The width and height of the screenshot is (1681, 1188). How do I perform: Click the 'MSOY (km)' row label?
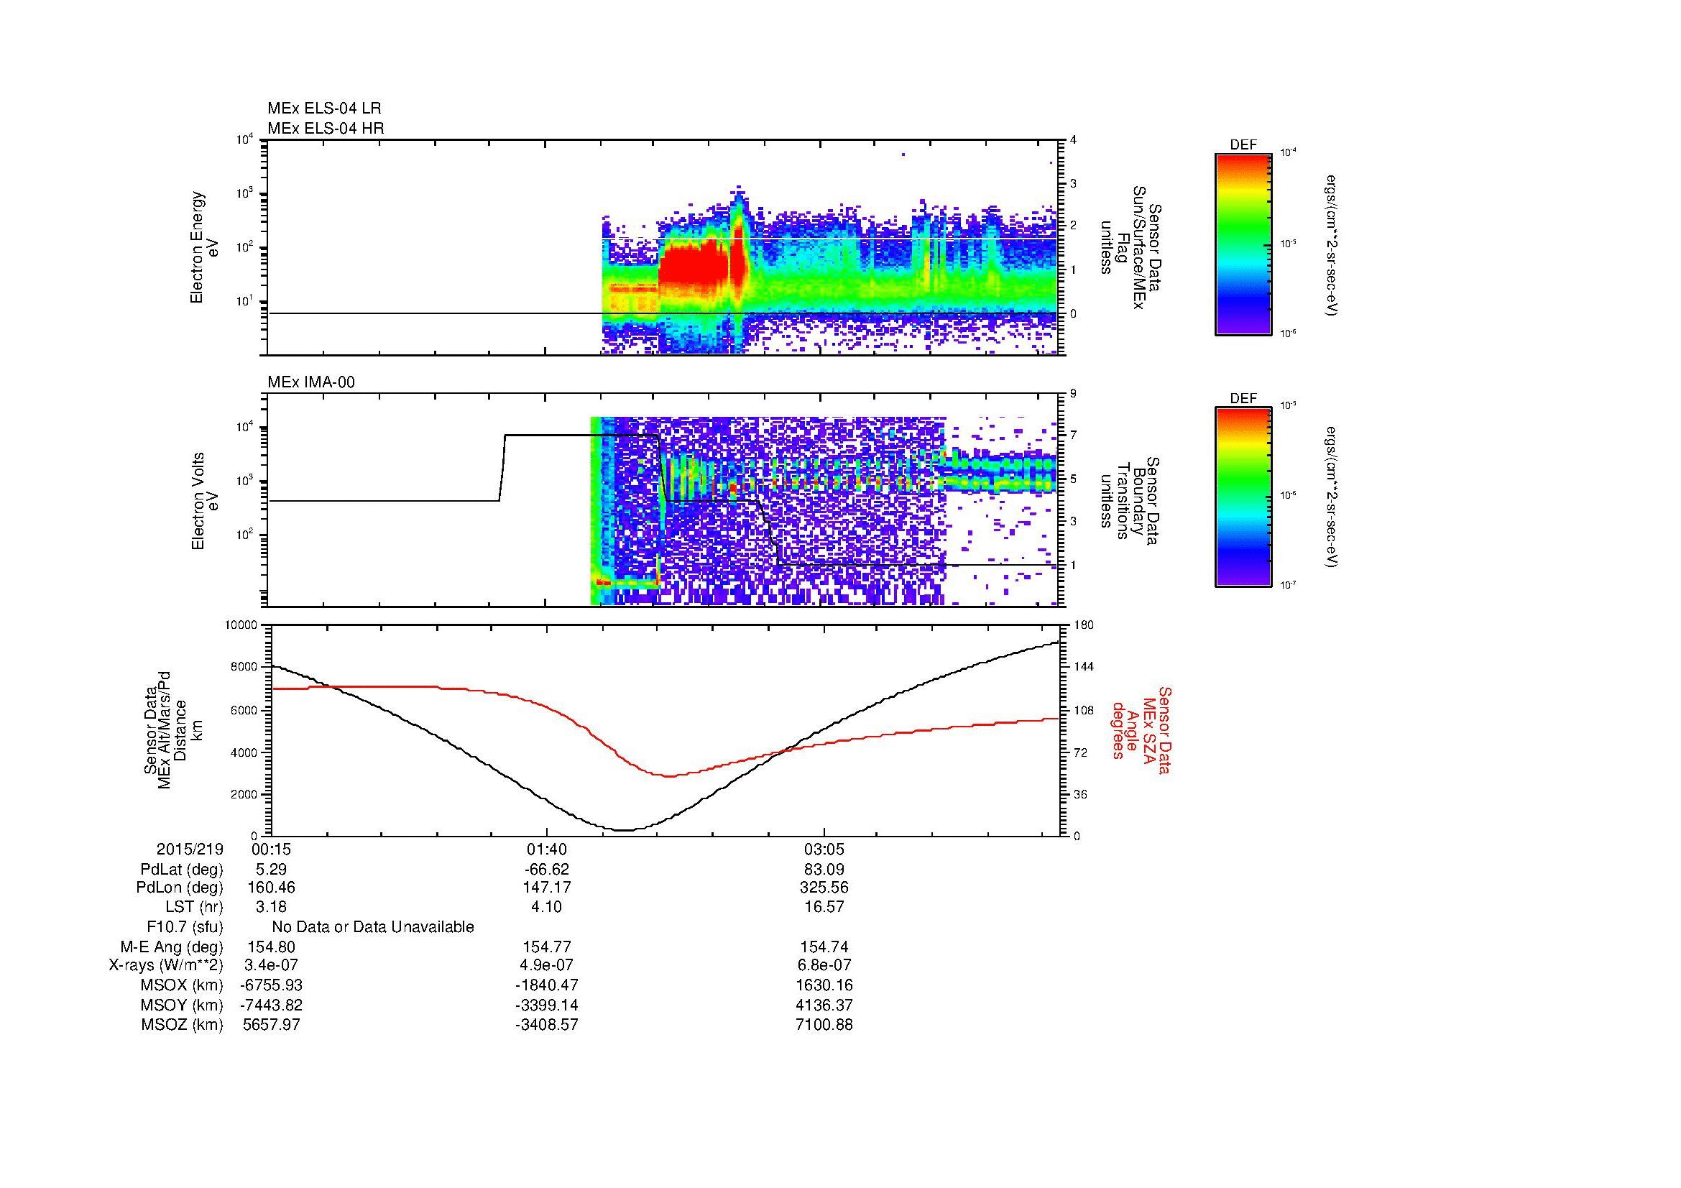tap(182, 1005)
